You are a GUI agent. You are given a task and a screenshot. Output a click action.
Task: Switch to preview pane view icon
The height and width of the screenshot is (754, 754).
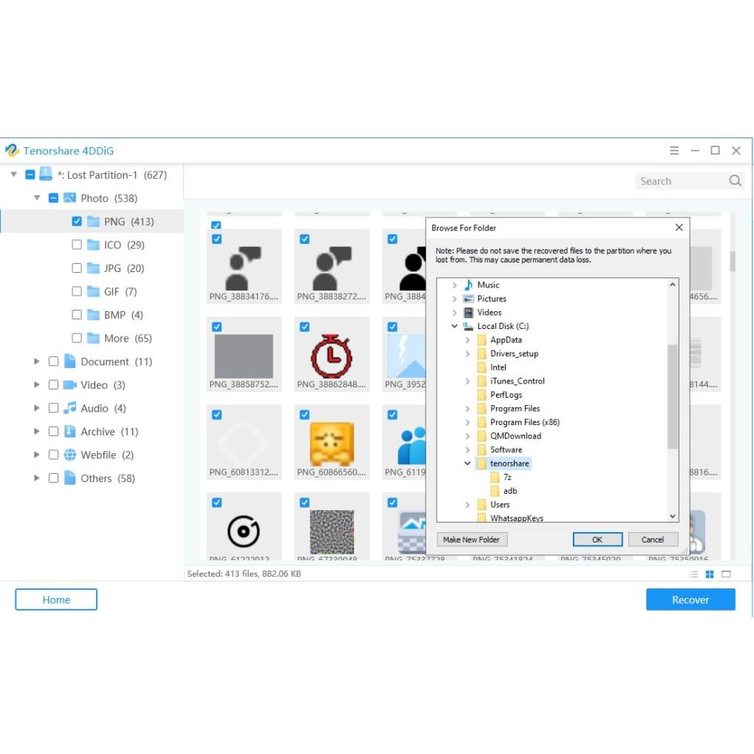726,574
